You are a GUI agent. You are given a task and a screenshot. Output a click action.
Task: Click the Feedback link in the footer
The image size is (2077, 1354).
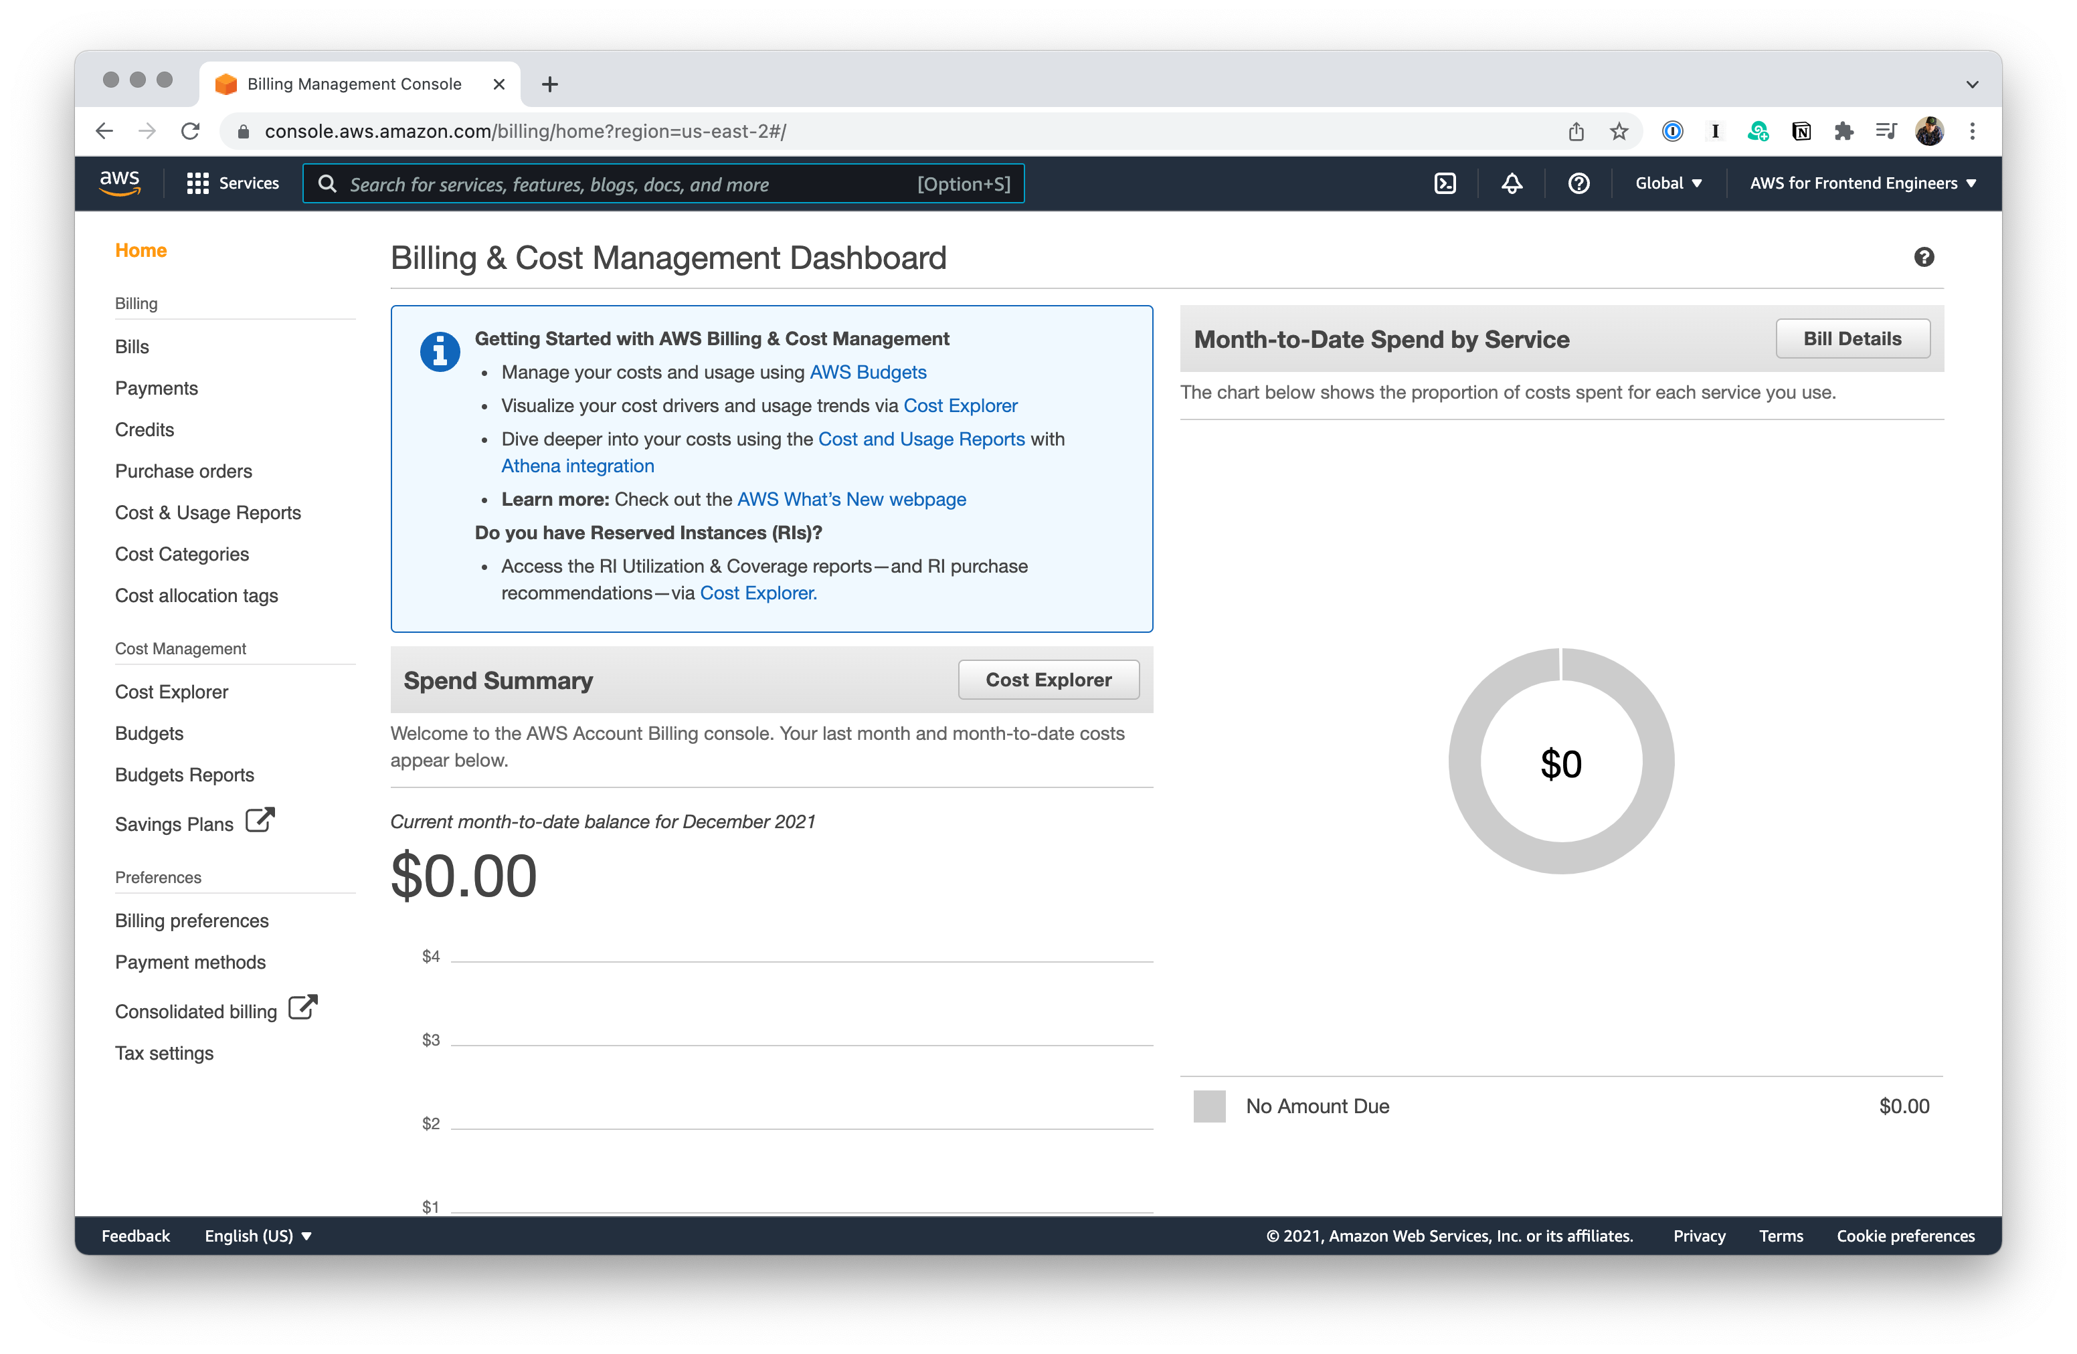click(x=135, y=1236)
